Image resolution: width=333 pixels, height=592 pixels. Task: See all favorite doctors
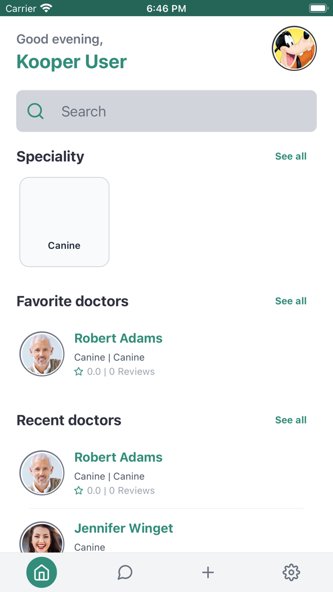[x=291, y=301]
